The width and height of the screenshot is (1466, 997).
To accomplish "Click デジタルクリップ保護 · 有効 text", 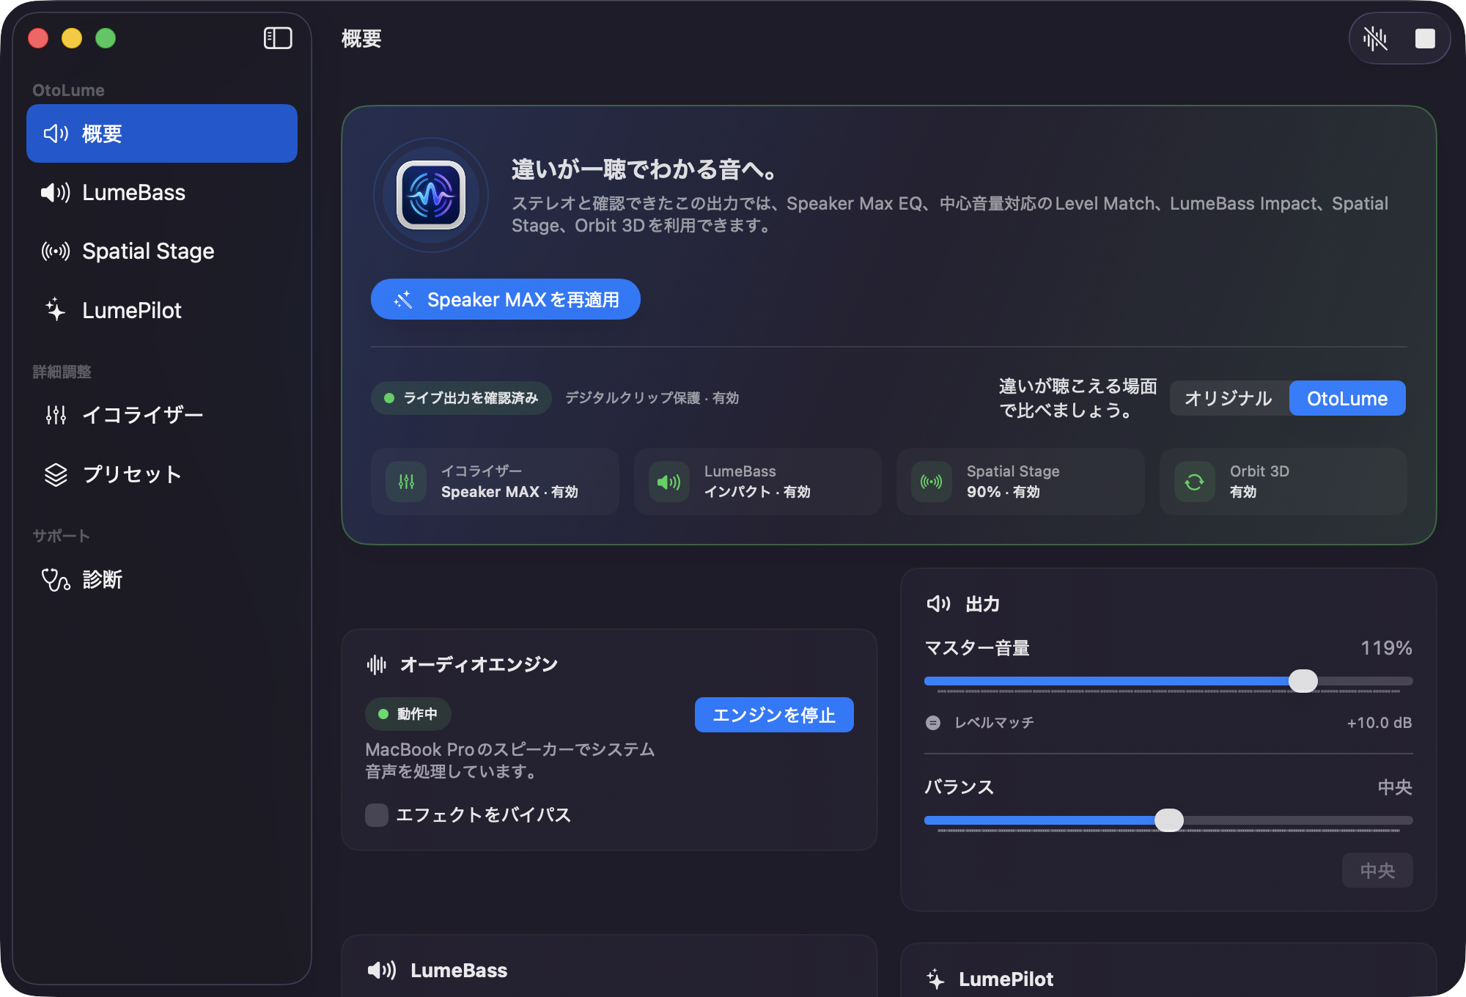I will click(x=652, y=398).
